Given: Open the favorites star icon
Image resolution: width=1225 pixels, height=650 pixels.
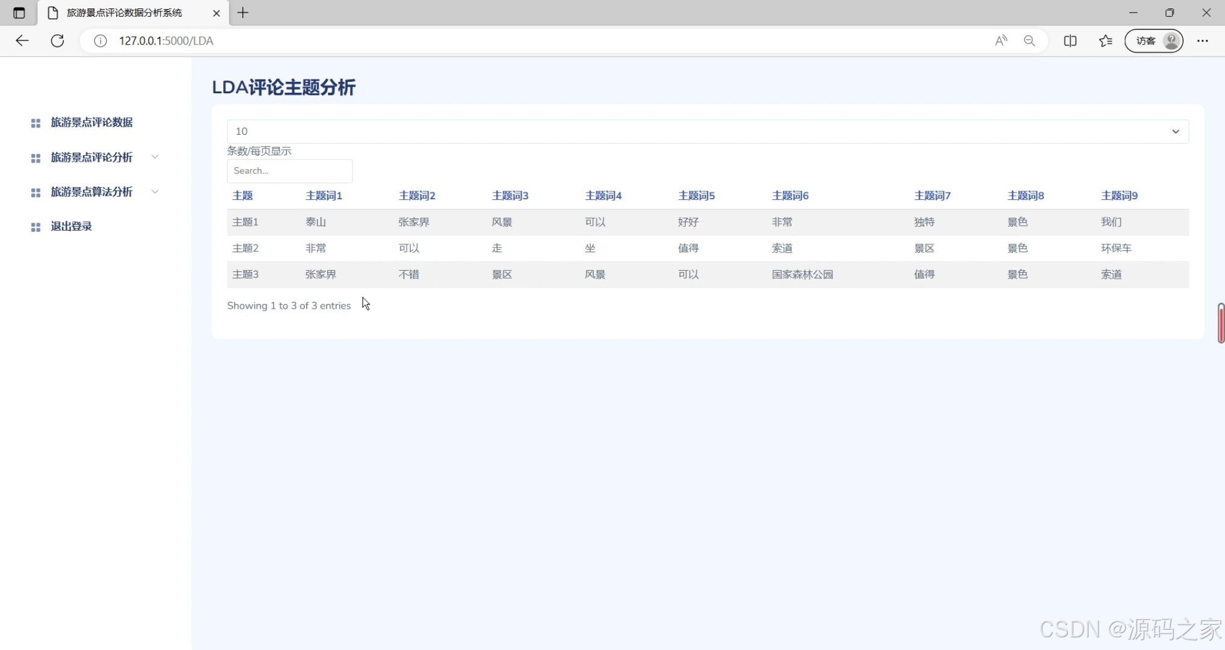Looking at the screenshot, I should coord(1105,41).
